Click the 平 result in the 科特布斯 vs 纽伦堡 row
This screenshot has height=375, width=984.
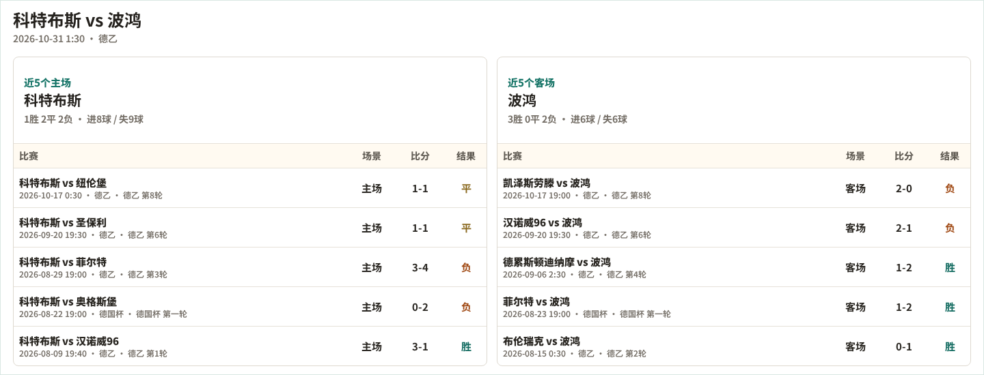click(x=466, y=189)
